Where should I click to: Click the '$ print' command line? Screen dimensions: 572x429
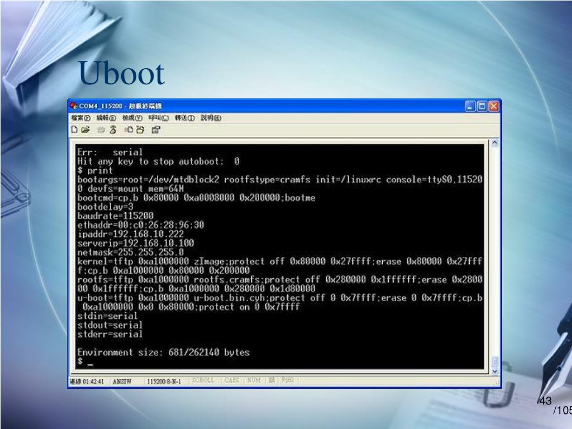click(95, 170)
